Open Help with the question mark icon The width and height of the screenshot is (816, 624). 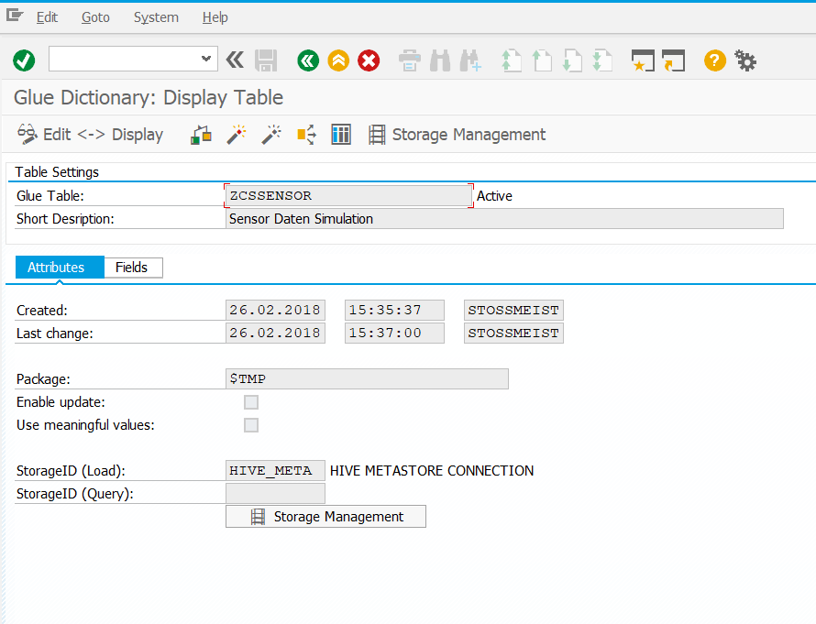pyautogui.click(x=715, y=60)
